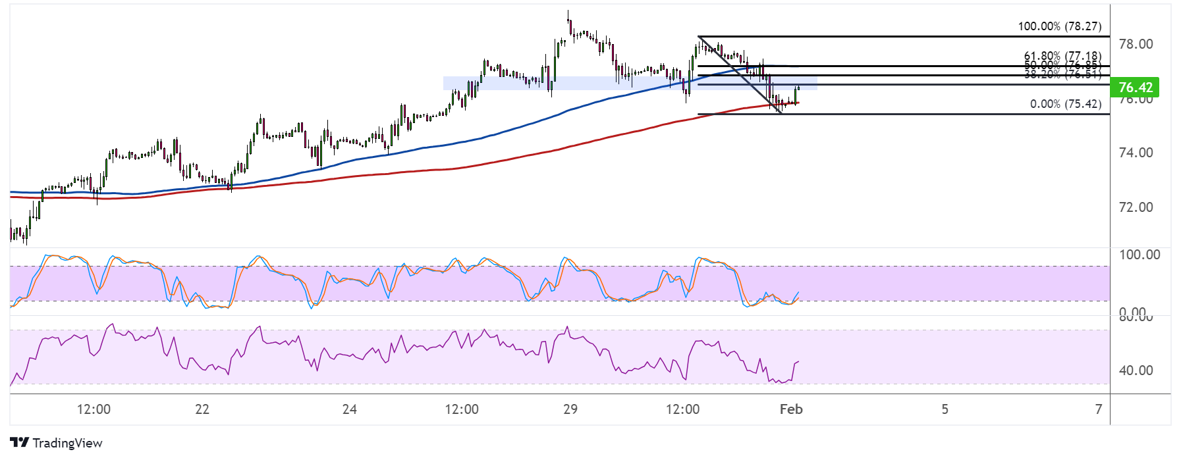Click the 100.00 stochastic axis label
Image resolution: width=1181 pixels, height=460 pixels.
pyautogui.click(x=1140, y=255)
